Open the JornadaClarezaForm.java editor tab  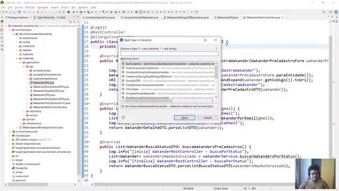[x=99, y=18]
